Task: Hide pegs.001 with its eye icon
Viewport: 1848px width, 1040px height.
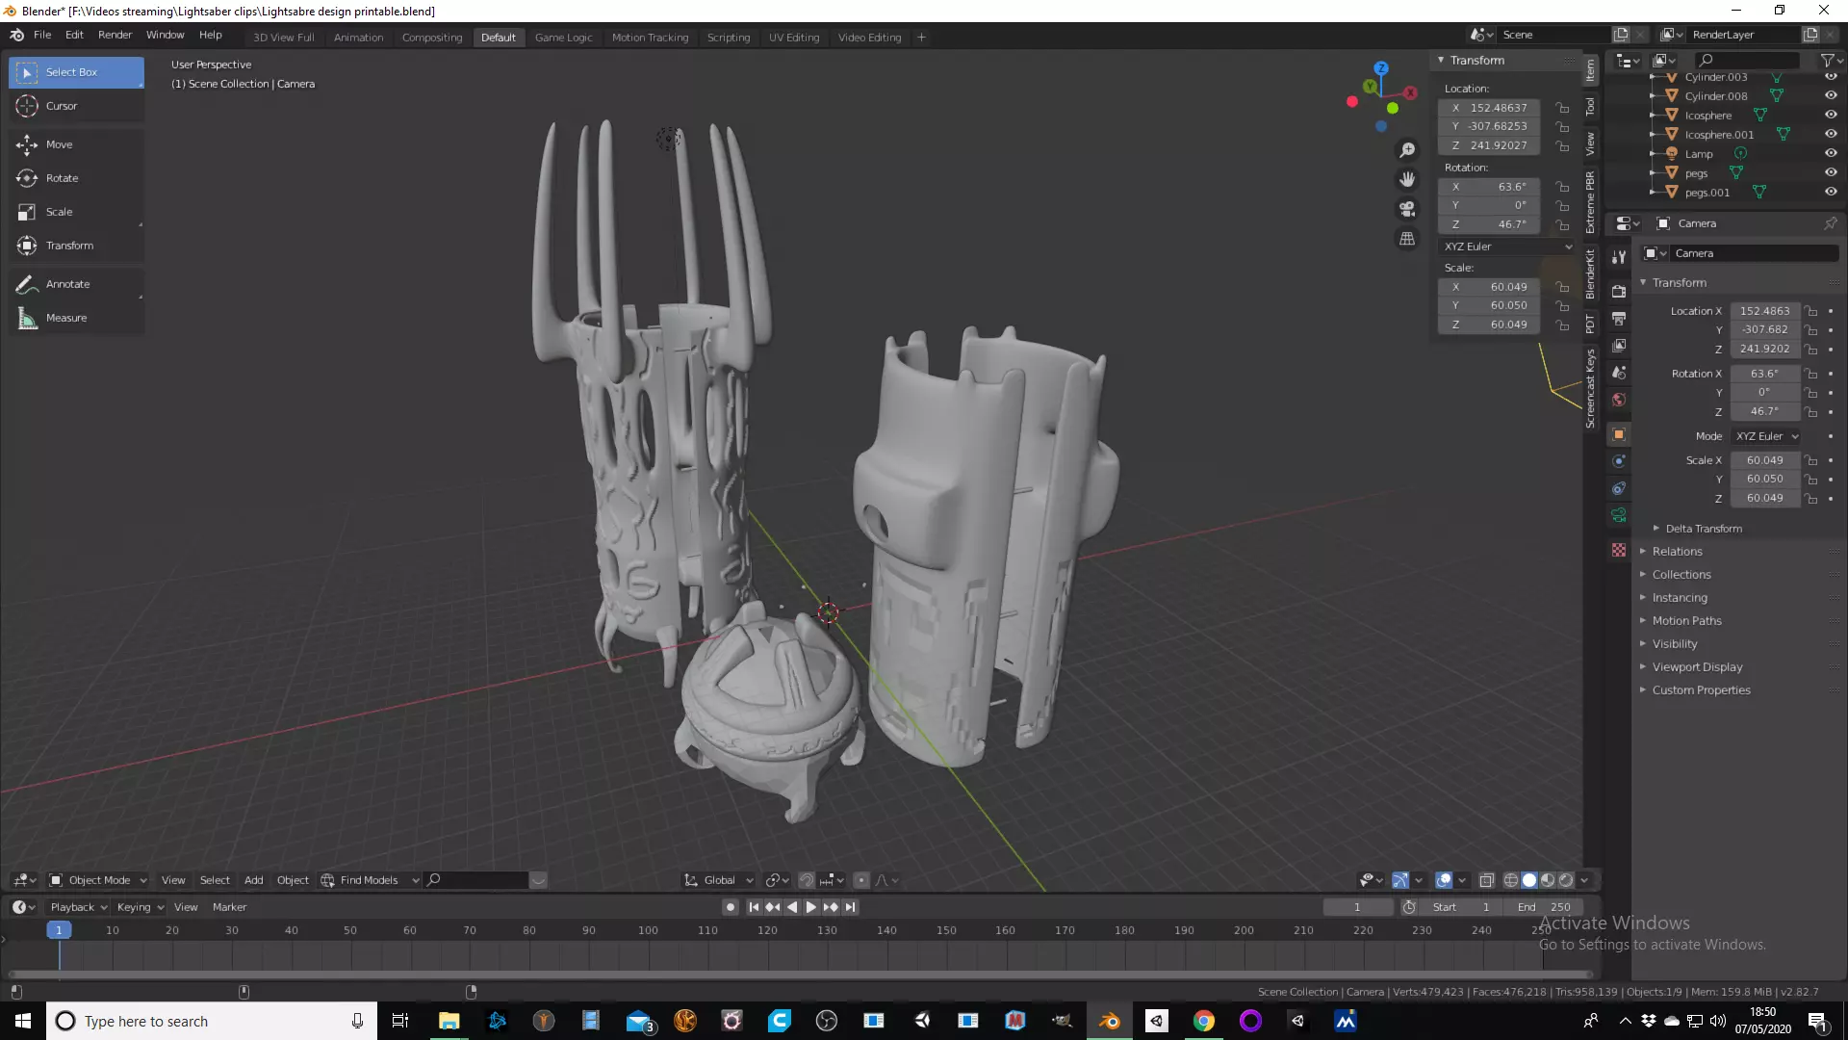Action: pyautogui.click(x=1831, y=193)
